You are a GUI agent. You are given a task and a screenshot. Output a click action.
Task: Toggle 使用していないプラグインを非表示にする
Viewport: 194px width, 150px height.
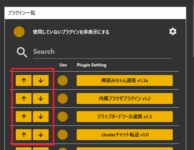tap(19, 32)
